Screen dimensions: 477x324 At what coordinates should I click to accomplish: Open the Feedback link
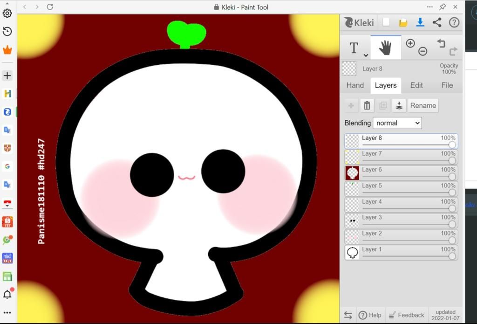pyautogui.click(x=406, y=315)
